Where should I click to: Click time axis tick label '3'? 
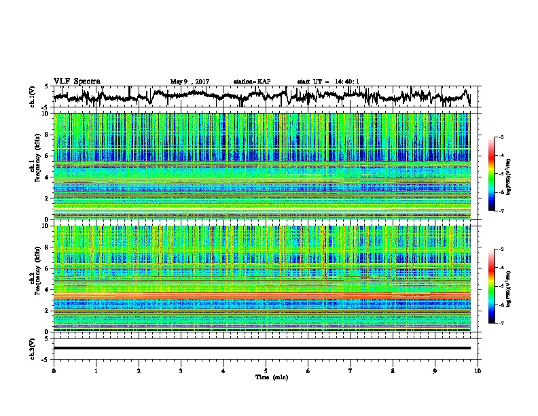[x=181, y=371]
